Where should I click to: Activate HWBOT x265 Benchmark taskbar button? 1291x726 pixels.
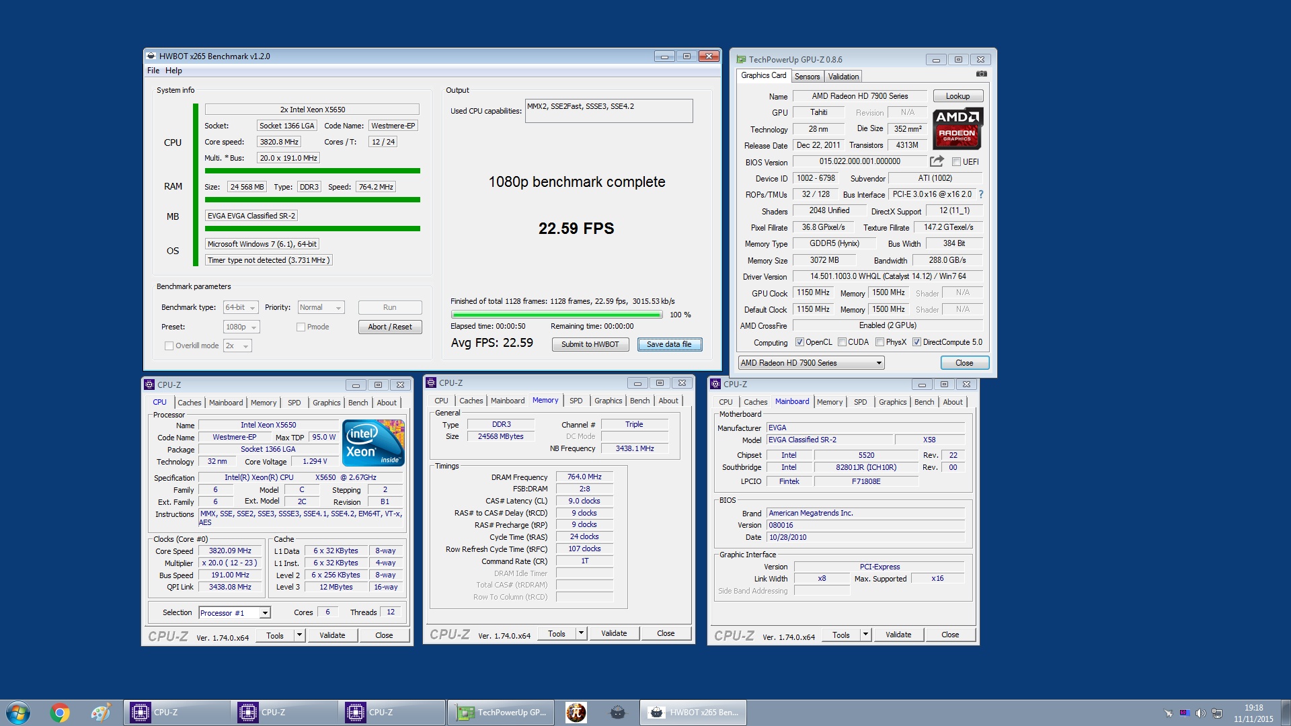point(693,713)
